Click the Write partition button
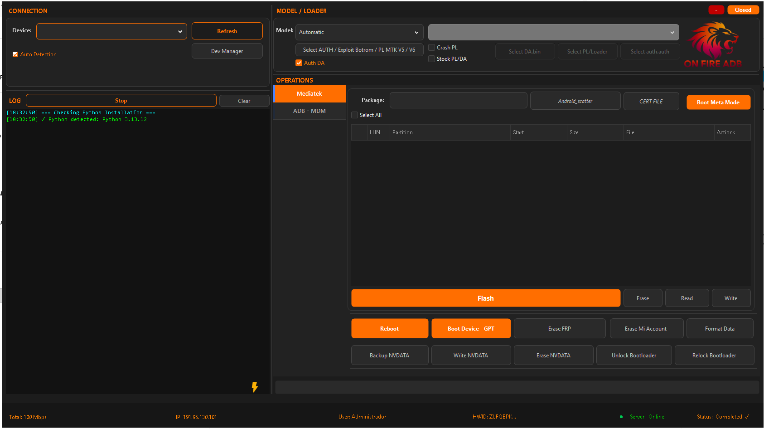Viewport: 764px width, 429px height. coord(731,298)
